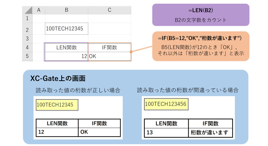Click the purple =LEN(B2) formula callout

click(200, 15)
